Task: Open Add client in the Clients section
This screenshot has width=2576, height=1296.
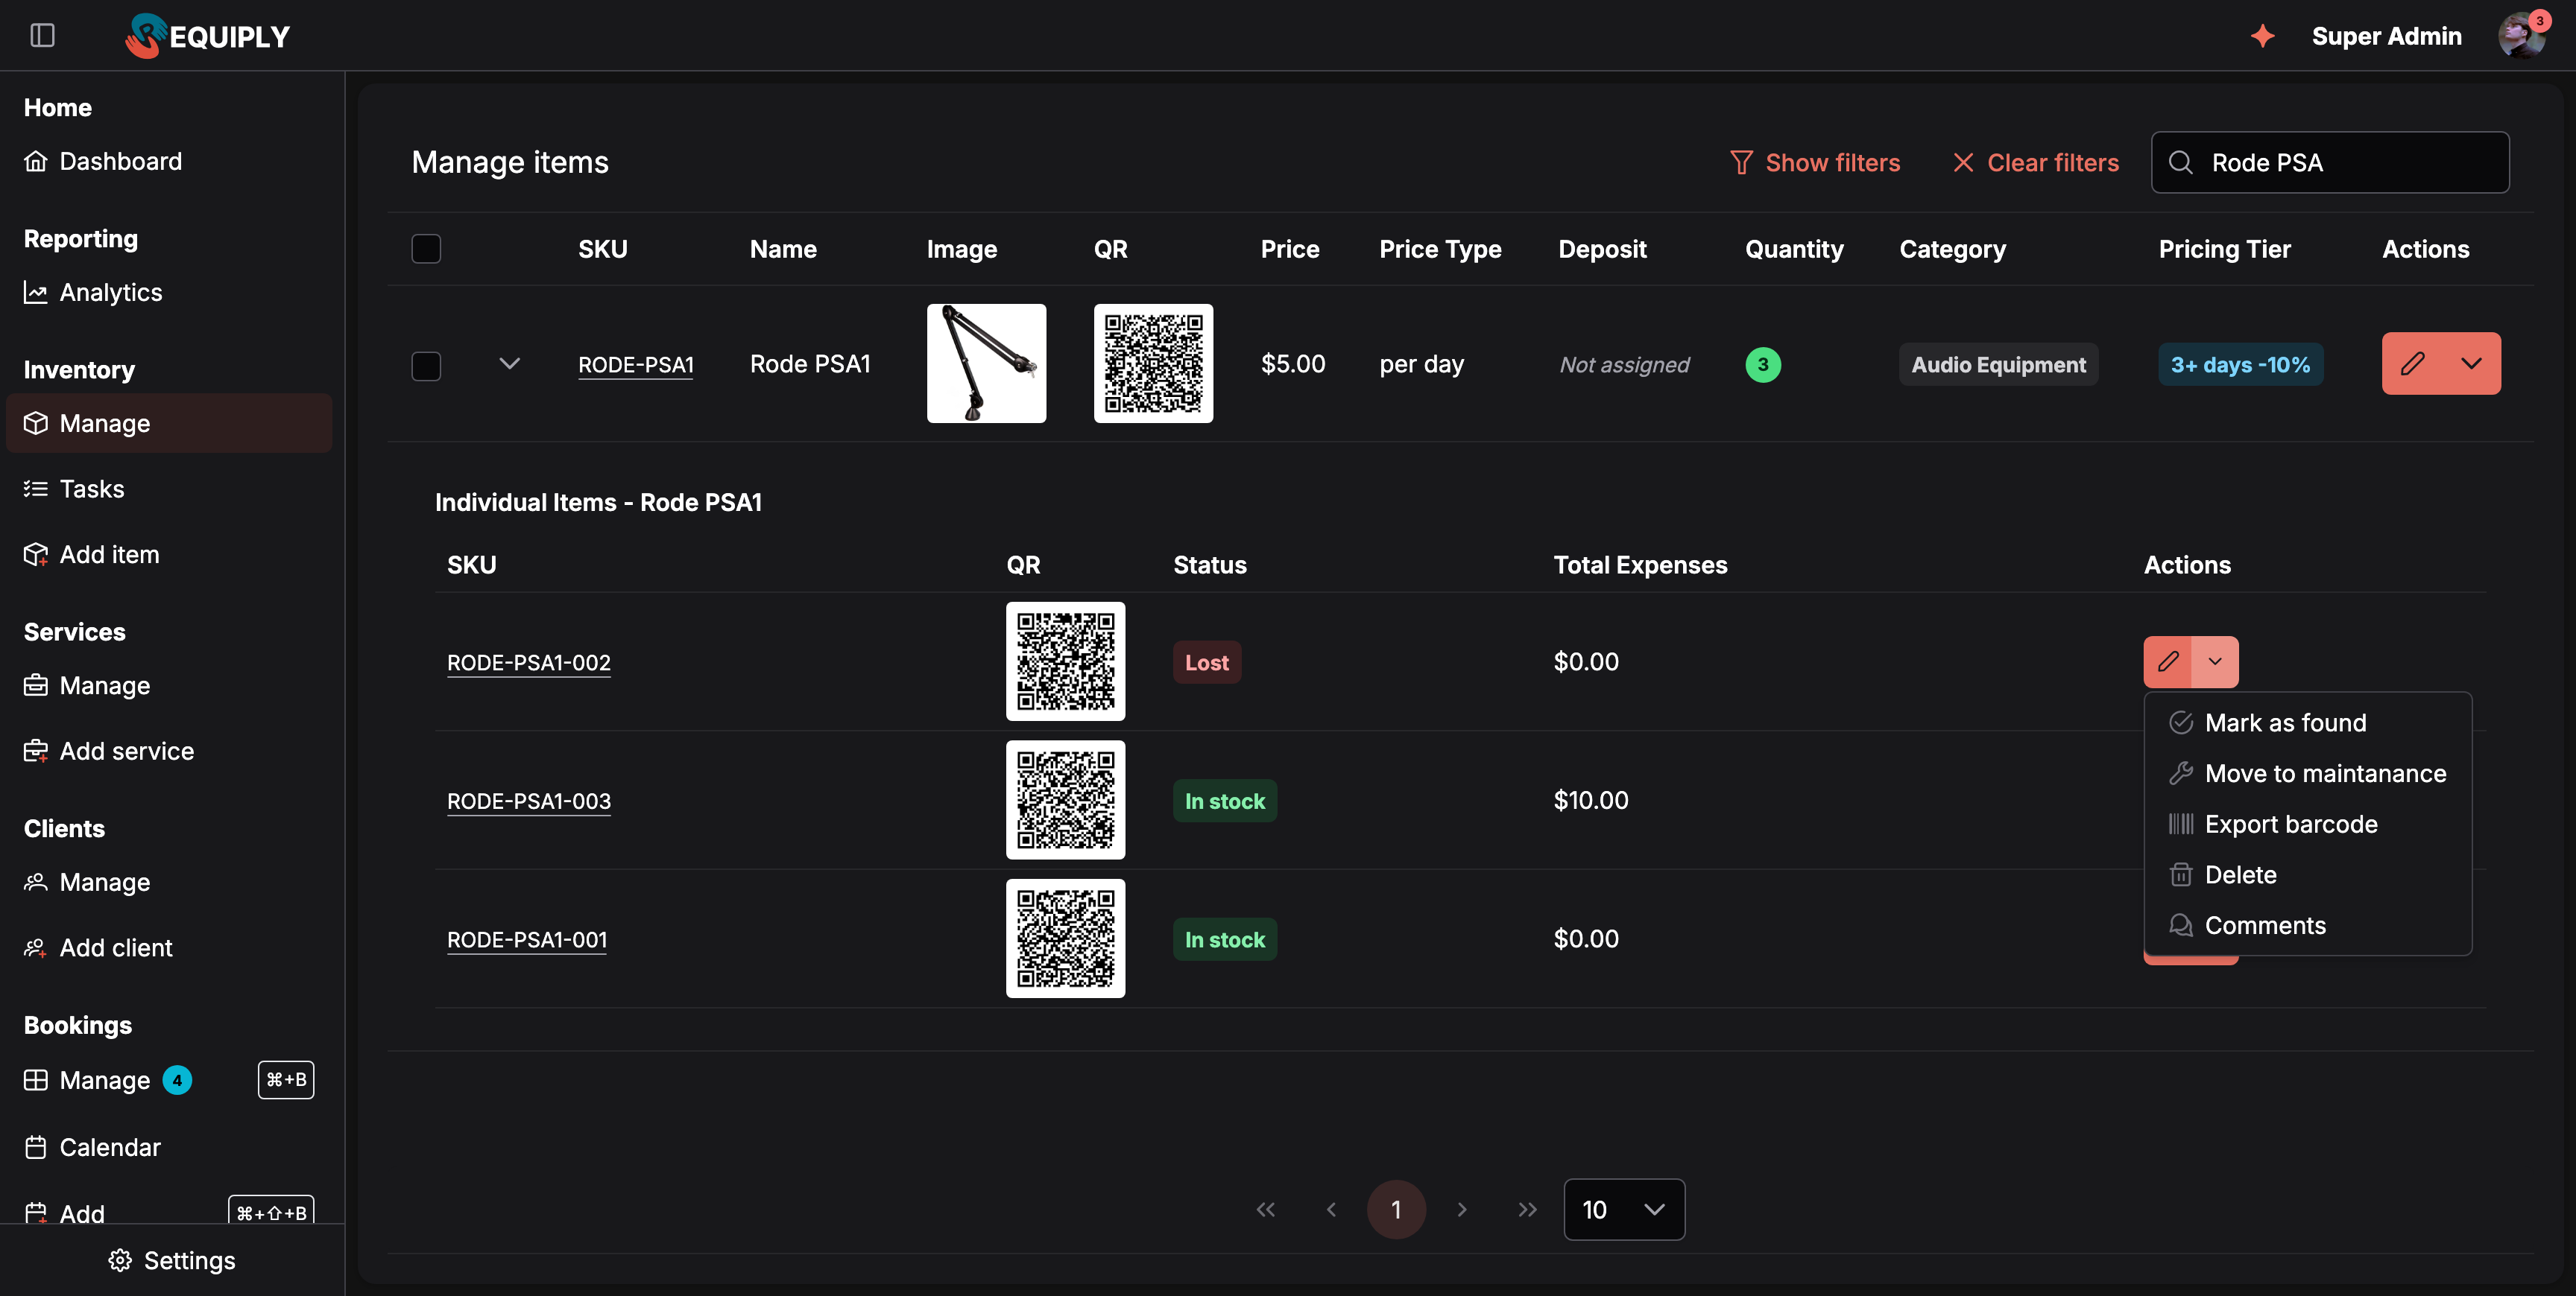Action: pos(98,947)
